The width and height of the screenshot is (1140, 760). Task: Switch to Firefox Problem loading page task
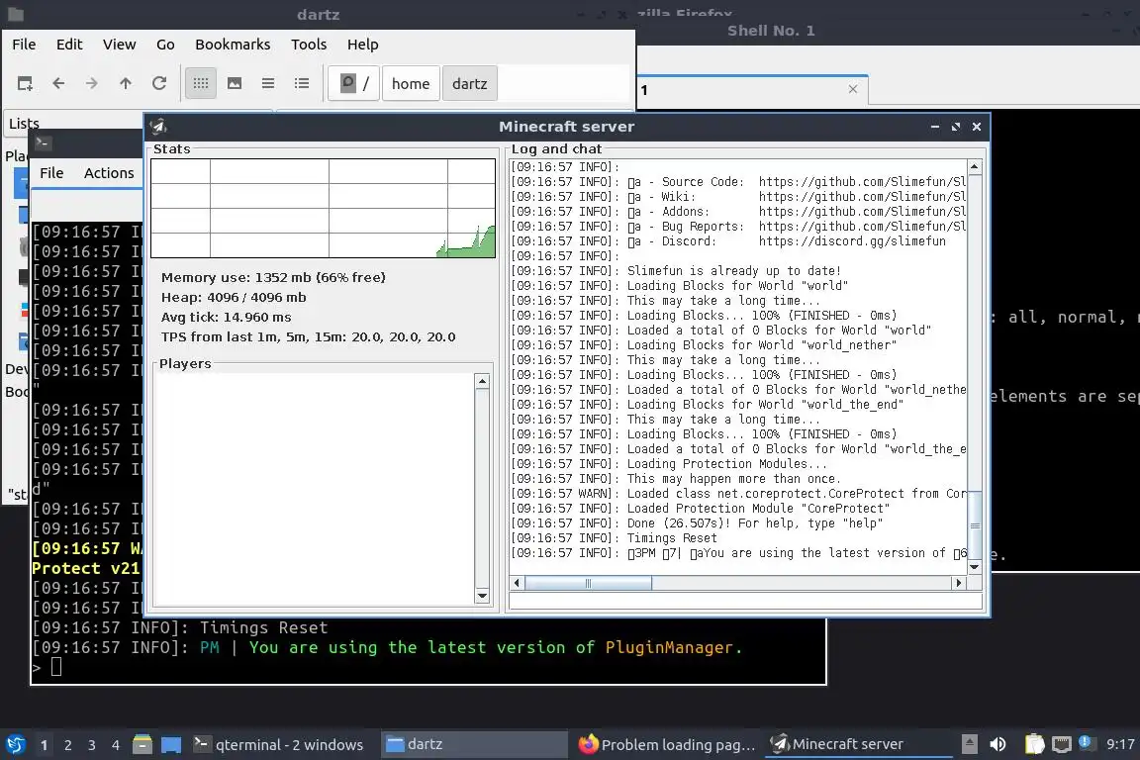(x=667, y=745)
